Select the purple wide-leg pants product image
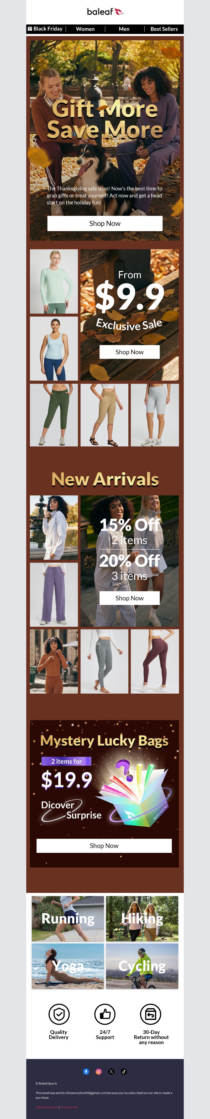This screenshot has width=210, height=1119. (x=54, y=594)
